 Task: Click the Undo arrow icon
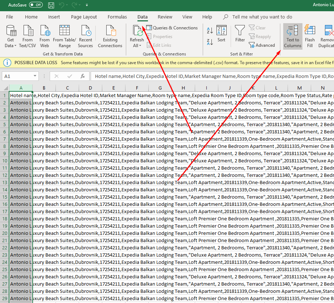[61, 5]
